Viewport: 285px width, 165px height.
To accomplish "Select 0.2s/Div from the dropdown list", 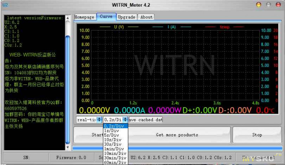I will click(115, 126).
